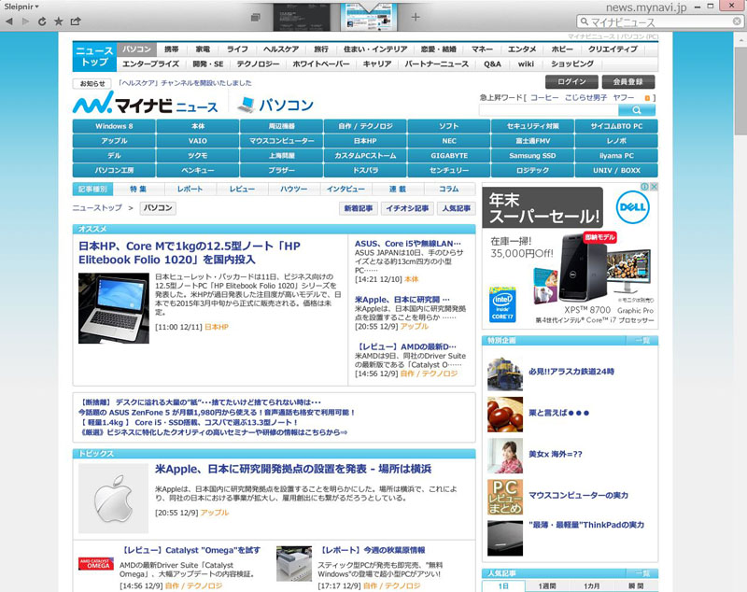The width and height of the screenshot is (747, 592).
Task: Click the Dell logo in the advertisement
Action: 632,207
